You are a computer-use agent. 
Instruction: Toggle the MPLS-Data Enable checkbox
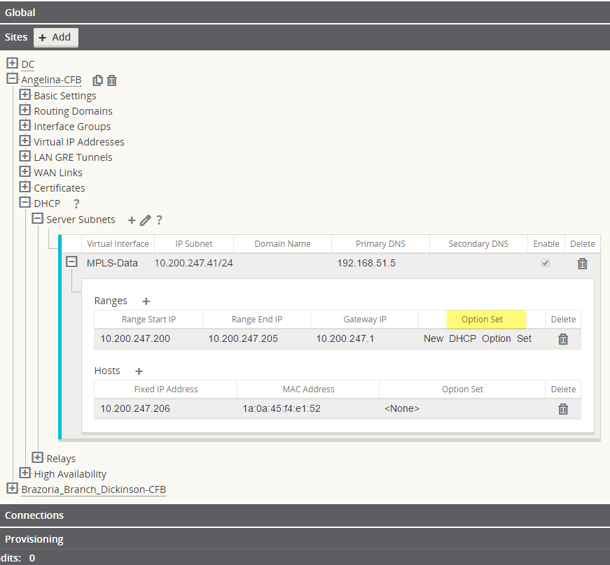click(x=546, y=264)
